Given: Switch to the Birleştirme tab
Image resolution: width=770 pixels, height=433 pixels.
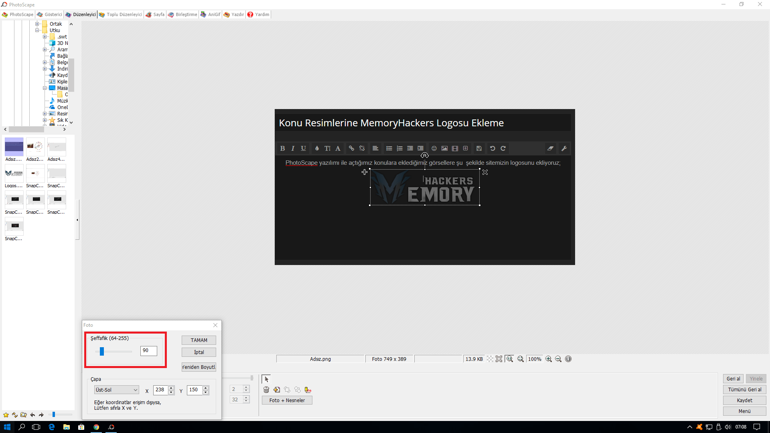Looking at the screenshot, I should tap(182, 14).
